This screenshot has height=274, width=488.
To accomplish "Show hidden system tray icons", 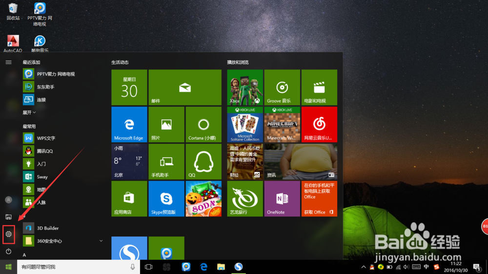I will (x=363, y=267).
